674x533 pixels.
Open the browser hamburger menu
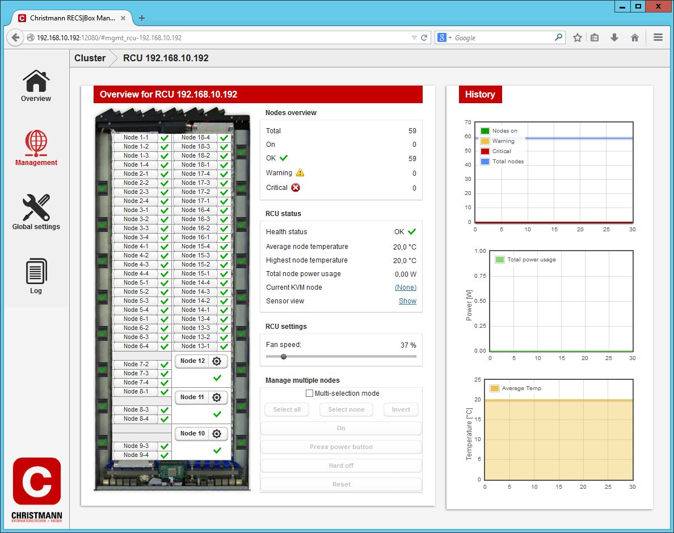[x=658, y=38]
